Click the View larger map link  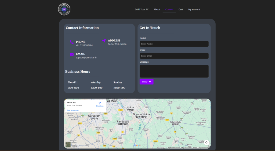(73, 110)
